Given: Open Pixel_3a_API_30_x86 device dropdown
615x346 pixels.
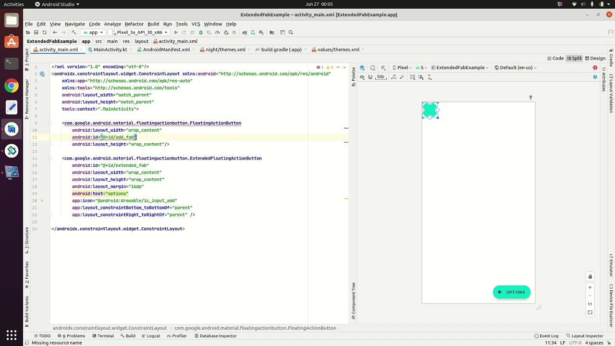Looking at the screenshot, I should coord(139,33).
